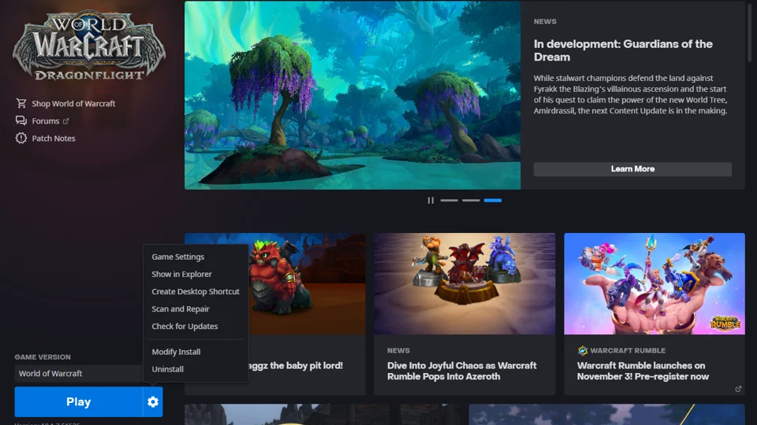
Task: Click the Warcraft Rumble logo icon on news card
Action: click(582, 350)
